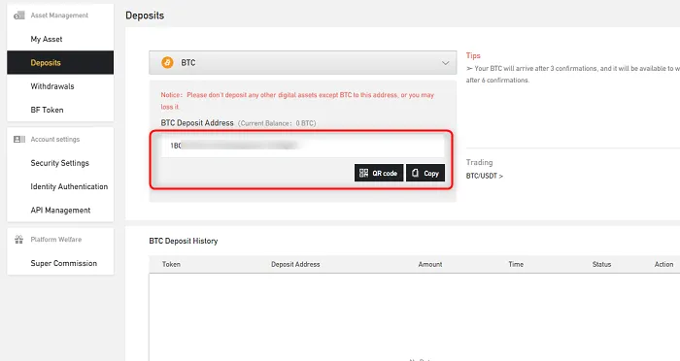Image resolution: width=680 pixels, height=361 pixels.
Task: Open Security Settings
Action: tap(60, 163)
